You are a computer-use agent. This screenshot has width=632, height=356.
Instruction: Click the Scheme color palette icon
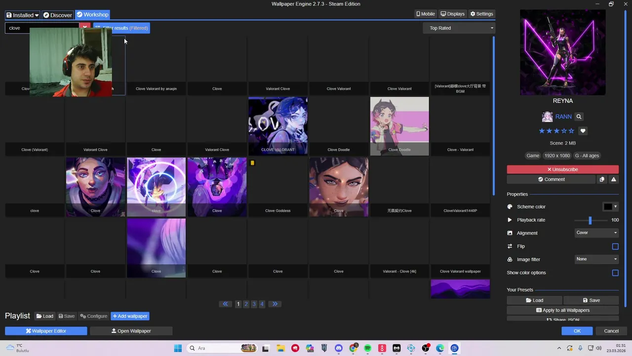(510, 207)
